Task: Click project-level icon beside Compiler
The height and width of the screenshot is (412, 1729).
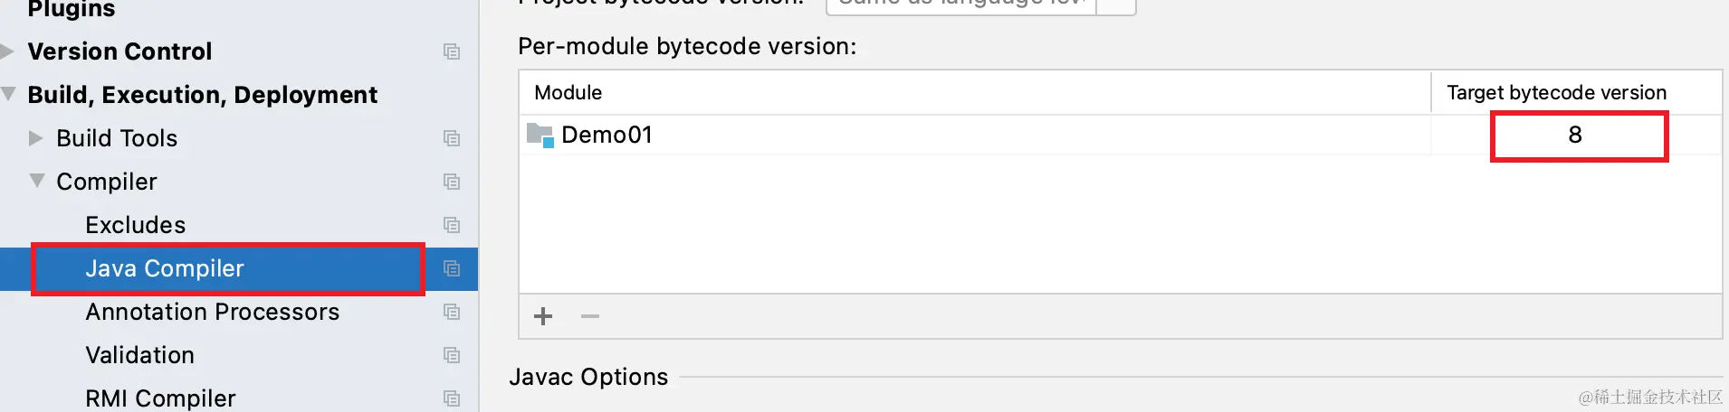Action: click(x=452, y=182)
